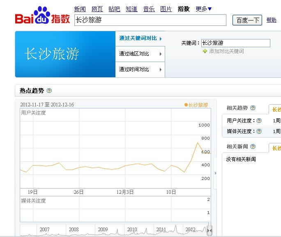Expand 通过地区对比 comparison option

click(140, 54)
